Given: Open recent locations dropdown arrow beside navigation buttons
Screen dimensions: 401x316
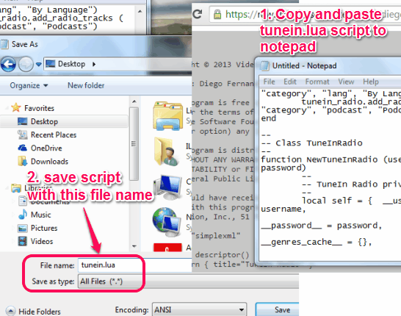Looking at the screenshot, I should 39,64.
